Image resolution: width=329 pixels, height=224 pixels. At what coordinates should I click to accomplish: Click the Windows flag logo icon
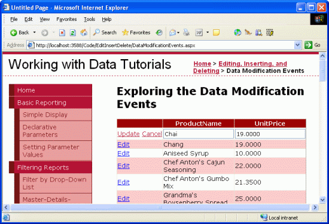pos(319,19)
